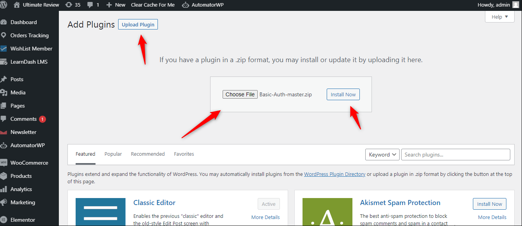Click the Choose File button

[x=240, y=94]
